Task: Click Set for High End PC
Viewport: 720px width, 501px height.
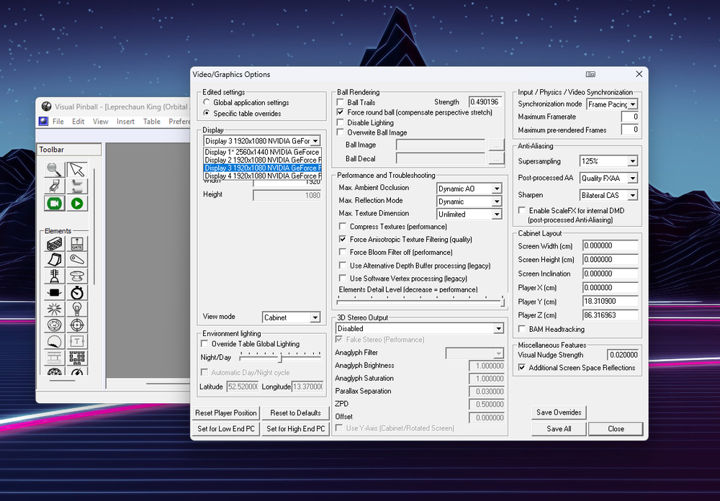Action: pos(295,428)
